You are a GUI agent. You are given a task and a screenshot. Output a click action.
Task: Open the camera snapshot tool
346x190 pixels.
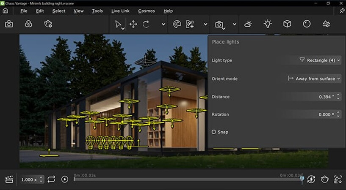point(9,24)
